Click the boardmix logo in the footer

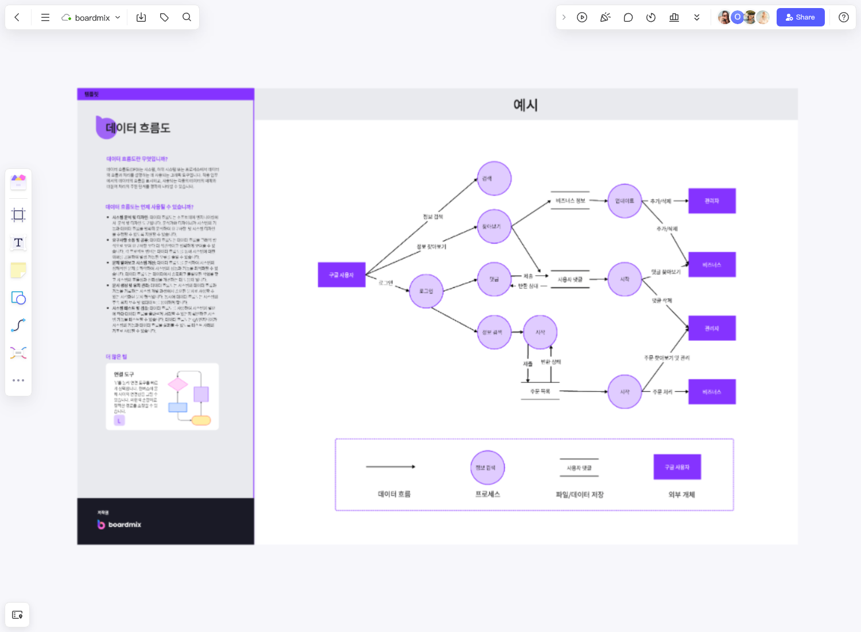[x=119, y=525]
